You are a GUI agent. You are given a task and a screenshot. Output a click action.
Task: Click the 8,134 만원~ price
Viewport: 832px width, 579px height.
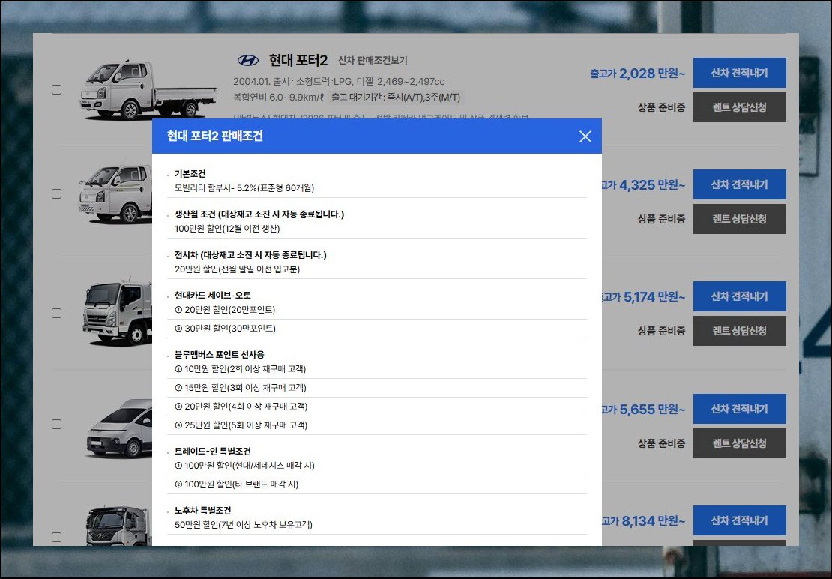click(653, 521)
